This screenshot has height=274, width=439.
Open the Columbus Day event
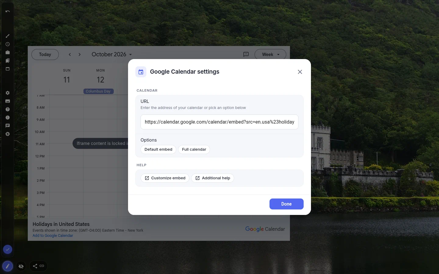pos(98,91)
